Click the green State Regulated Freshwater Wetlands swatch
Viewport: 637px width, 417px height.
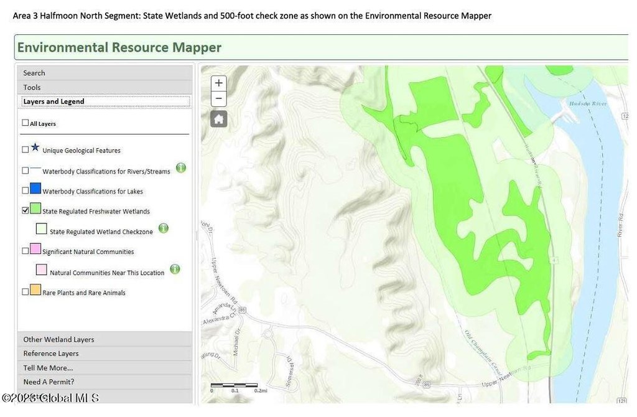click(35, 208)
